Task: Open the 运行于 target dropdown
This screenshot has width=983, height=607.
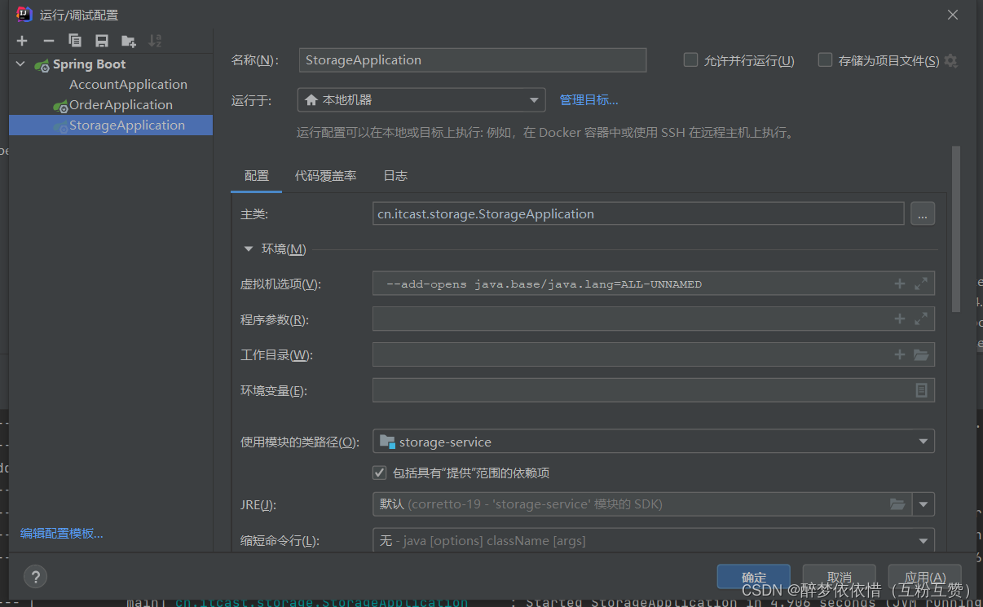Action: [534, 99]
